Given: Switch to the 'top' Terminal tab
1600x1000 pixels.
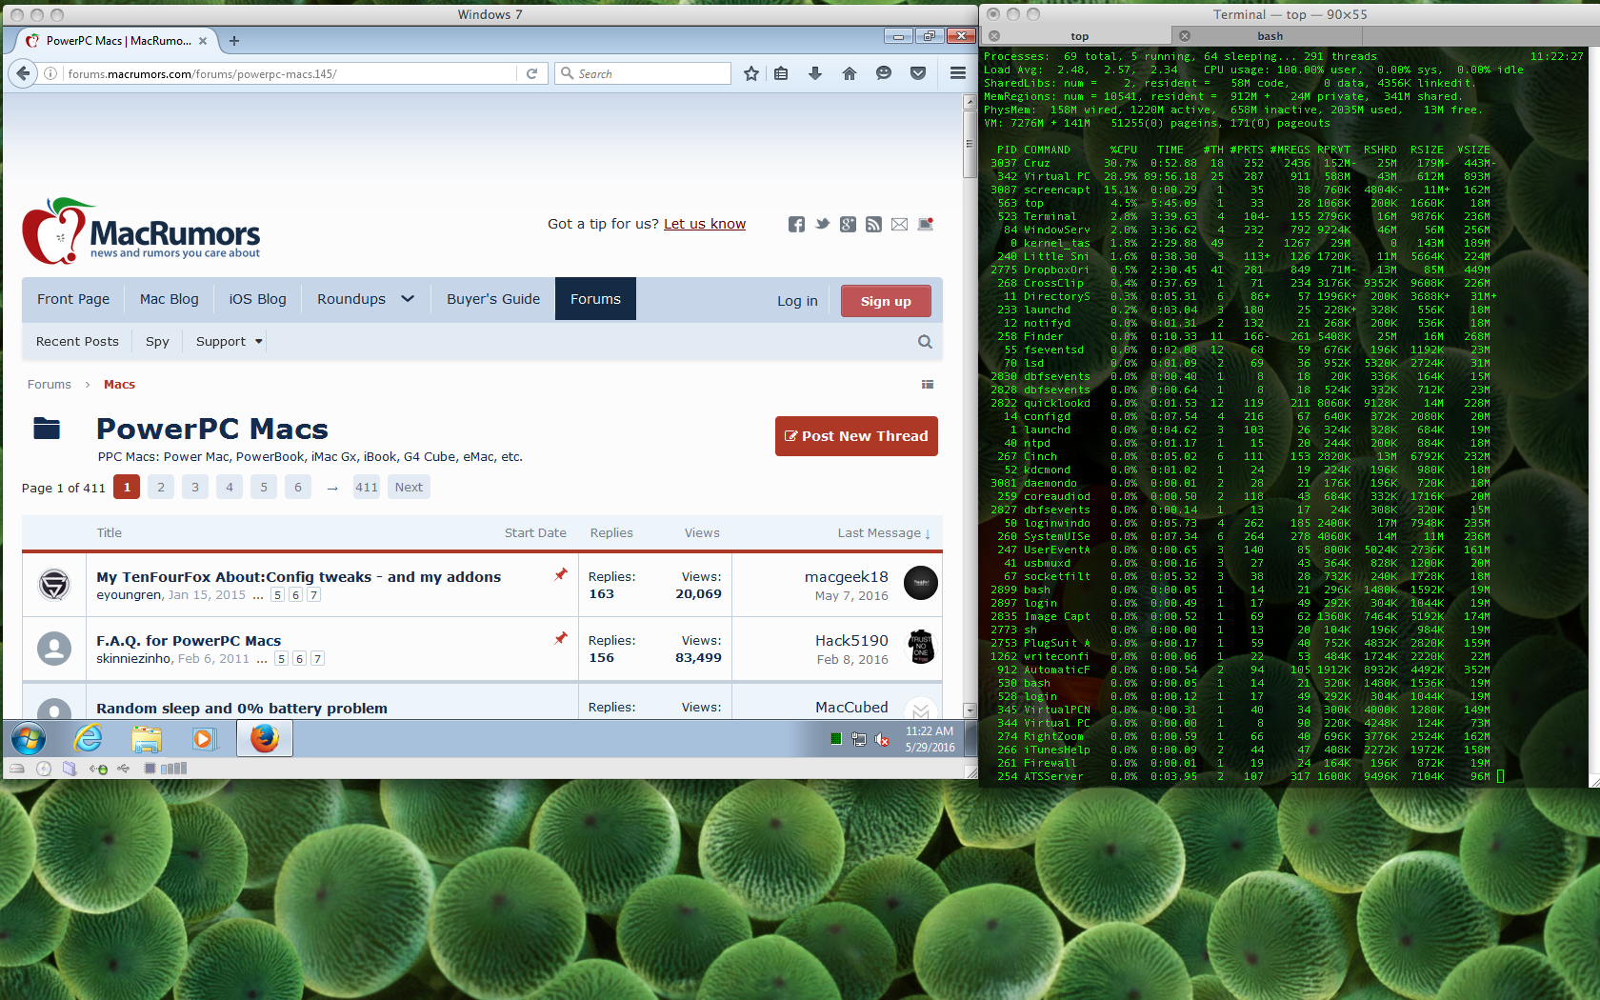Looking at the screenshot, I should click(1079, 36).
